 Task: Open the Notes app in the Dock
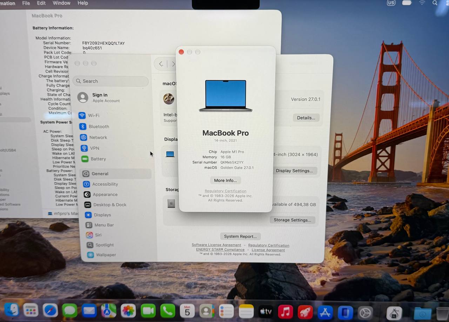[246, 311]
